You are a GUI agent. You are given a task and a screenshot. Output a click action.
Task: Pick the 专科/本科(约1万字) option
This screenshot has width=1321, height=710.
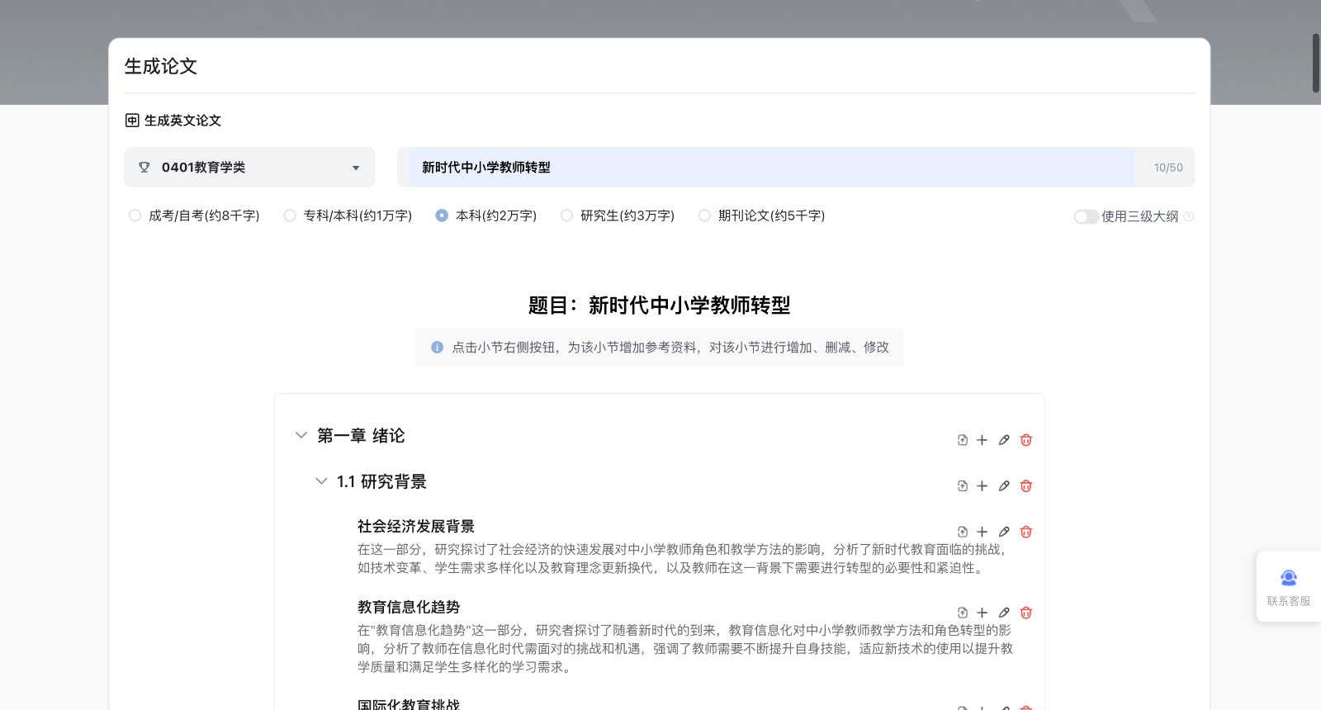point(290,215)
